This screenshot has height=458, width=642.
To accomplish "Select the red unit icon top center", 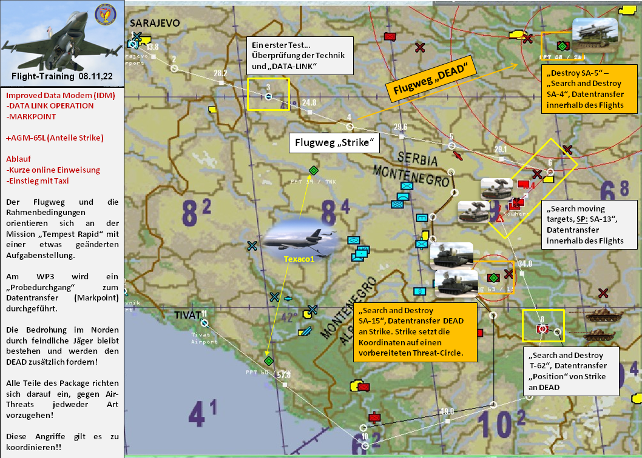I will [x=390, y=37].
